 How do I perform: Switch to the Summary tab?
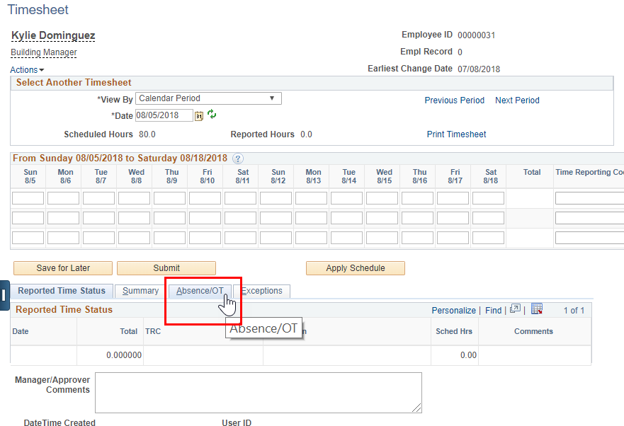tap(140, 291)
